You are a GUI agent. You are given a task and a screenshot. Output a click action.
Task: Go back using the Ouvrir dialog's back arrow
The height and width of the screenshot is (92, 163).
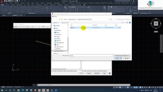point(53,19)
